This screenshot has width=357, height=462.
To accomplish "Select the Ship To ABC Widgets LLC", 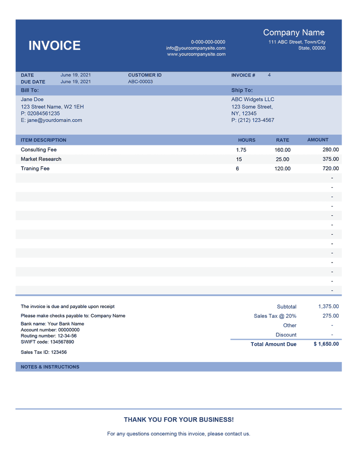I will tap(252, 99).
